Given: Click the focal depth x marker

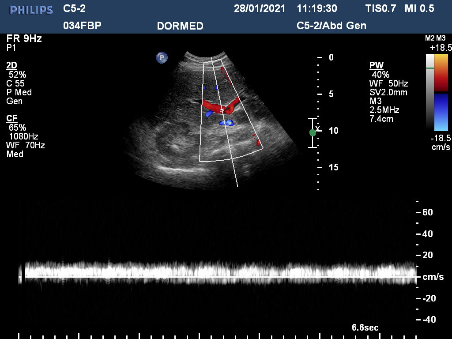Looking at the screenshot, I should [x=318, y=128].
